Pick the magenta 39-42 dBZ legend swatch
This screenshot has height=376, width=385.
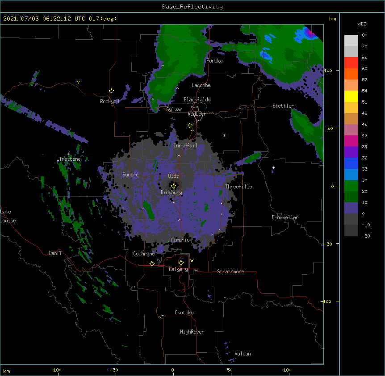(351, 141)
